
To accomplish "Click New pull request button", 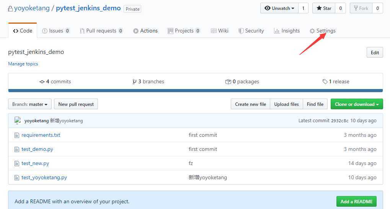I will pos(76,104).
